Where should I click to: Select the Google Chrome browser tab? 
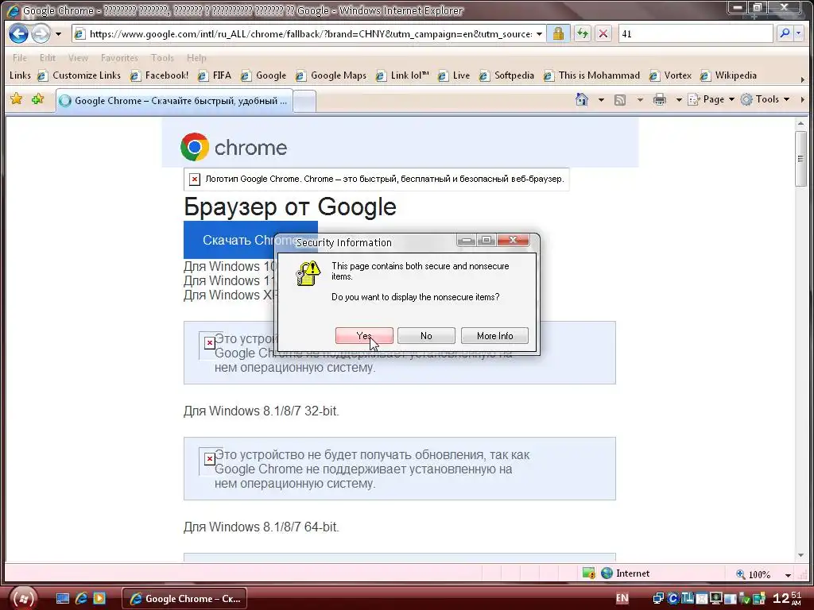(174, 101)
